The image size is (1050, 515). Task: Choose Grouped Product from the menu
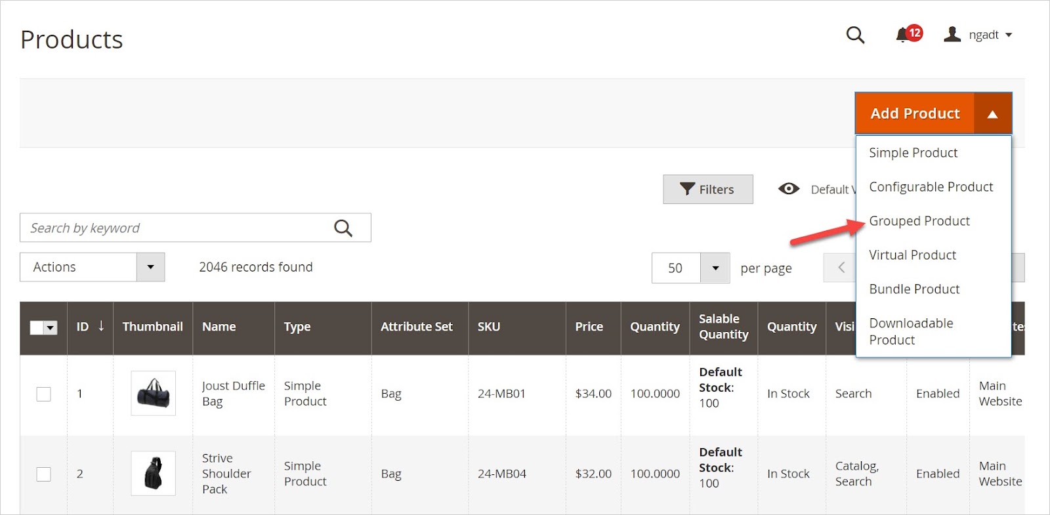[x=919, y=221]
